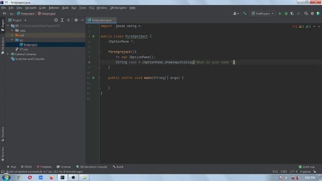Screen dimensions: 322x181
Task: Open the user account icon menu
Action: tap(236, 14)
